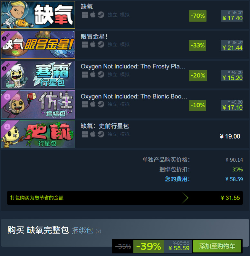Click ¥ 17.10 discounted price for Bionic Booster
250x256 pixels.
[x=232, y=108]
